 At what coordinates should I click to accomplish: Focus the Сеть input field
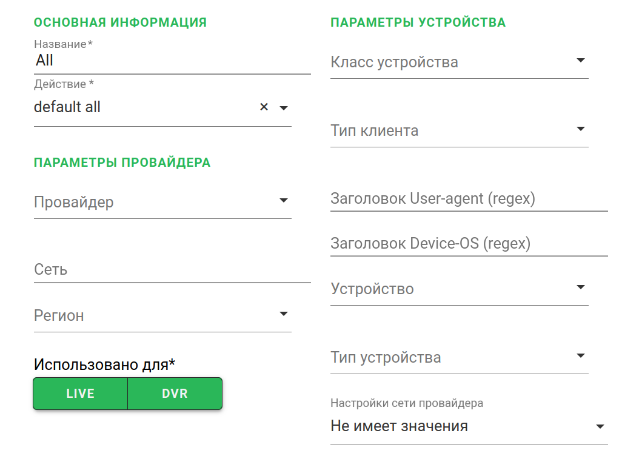click(x=172, y=270)
